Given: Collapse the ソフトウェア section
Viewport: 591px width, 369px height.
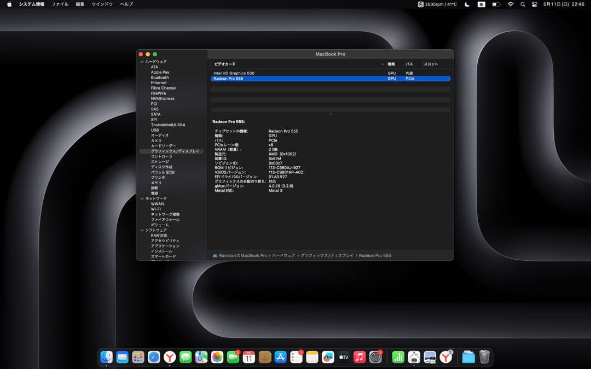Looking at the screenshot, I should 142,231.
